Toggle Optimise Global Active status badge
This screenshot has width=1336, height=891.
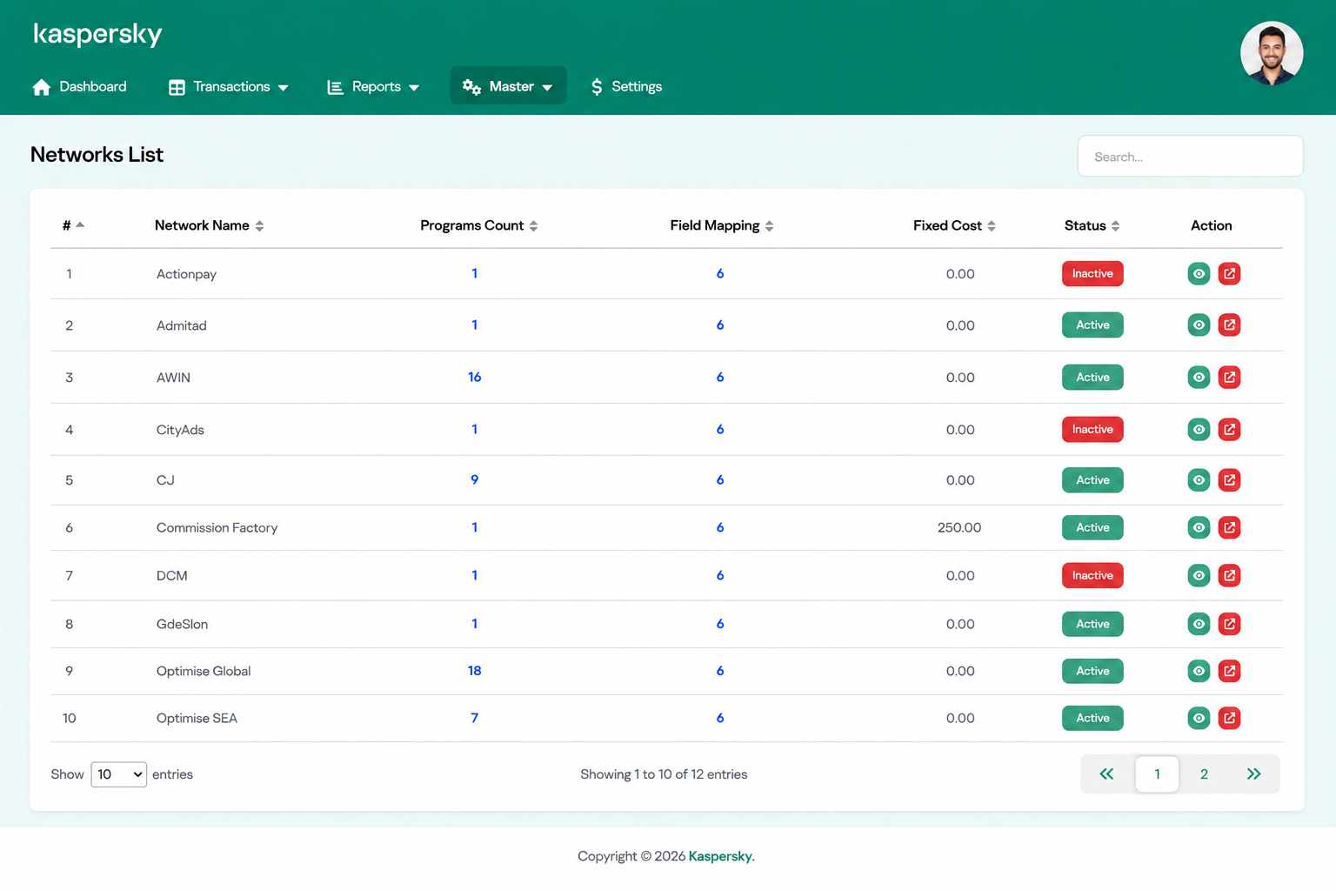(x=1092, y=671)
